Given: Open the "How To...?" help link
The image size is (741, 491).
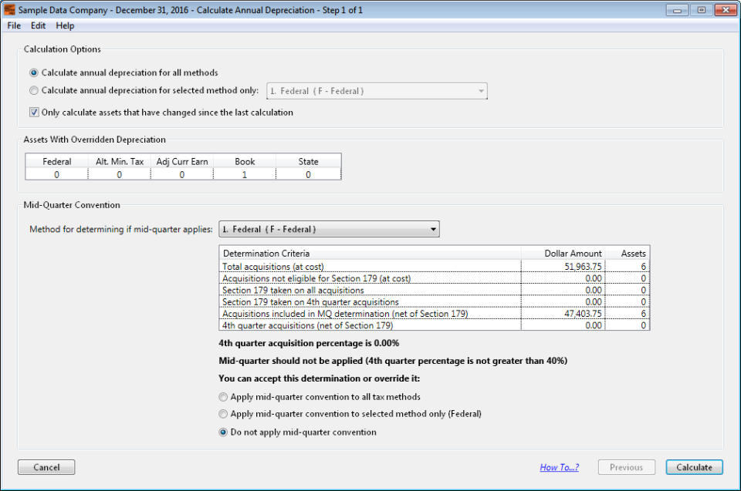Looking at the screenshot, I should 559,467.
